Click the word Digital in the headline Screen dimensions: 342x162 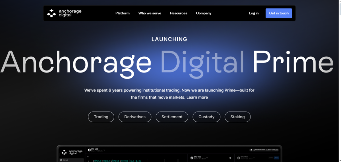coord(202,64)
